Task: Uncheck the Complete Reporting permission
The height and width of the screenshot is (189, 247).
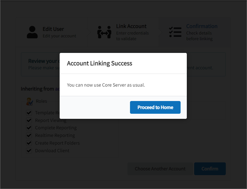Action: point(29,128)
